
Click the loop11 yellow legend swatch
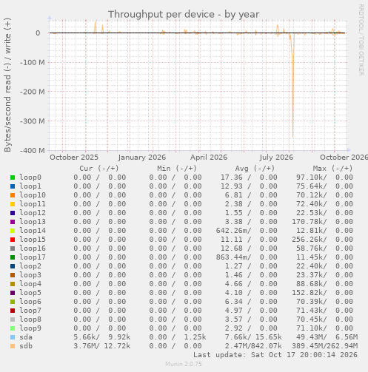point(13,204)
